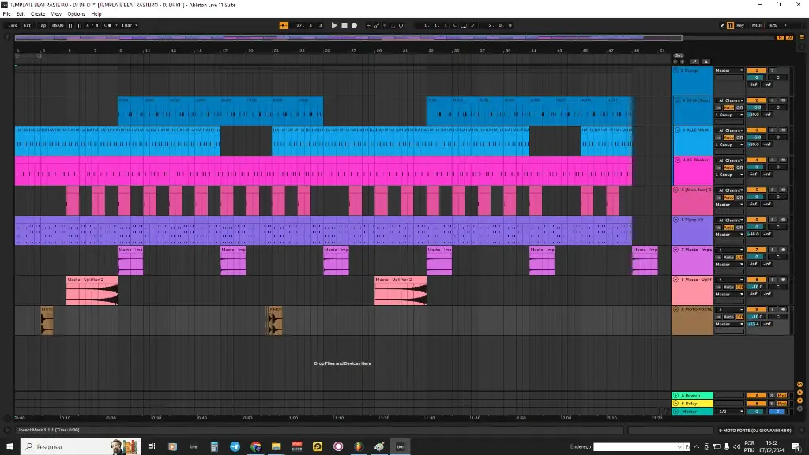This screenshot has width=809, height=455.
Task: Arm track 8 Masta Uplifter
Action: tap(783, 280)
